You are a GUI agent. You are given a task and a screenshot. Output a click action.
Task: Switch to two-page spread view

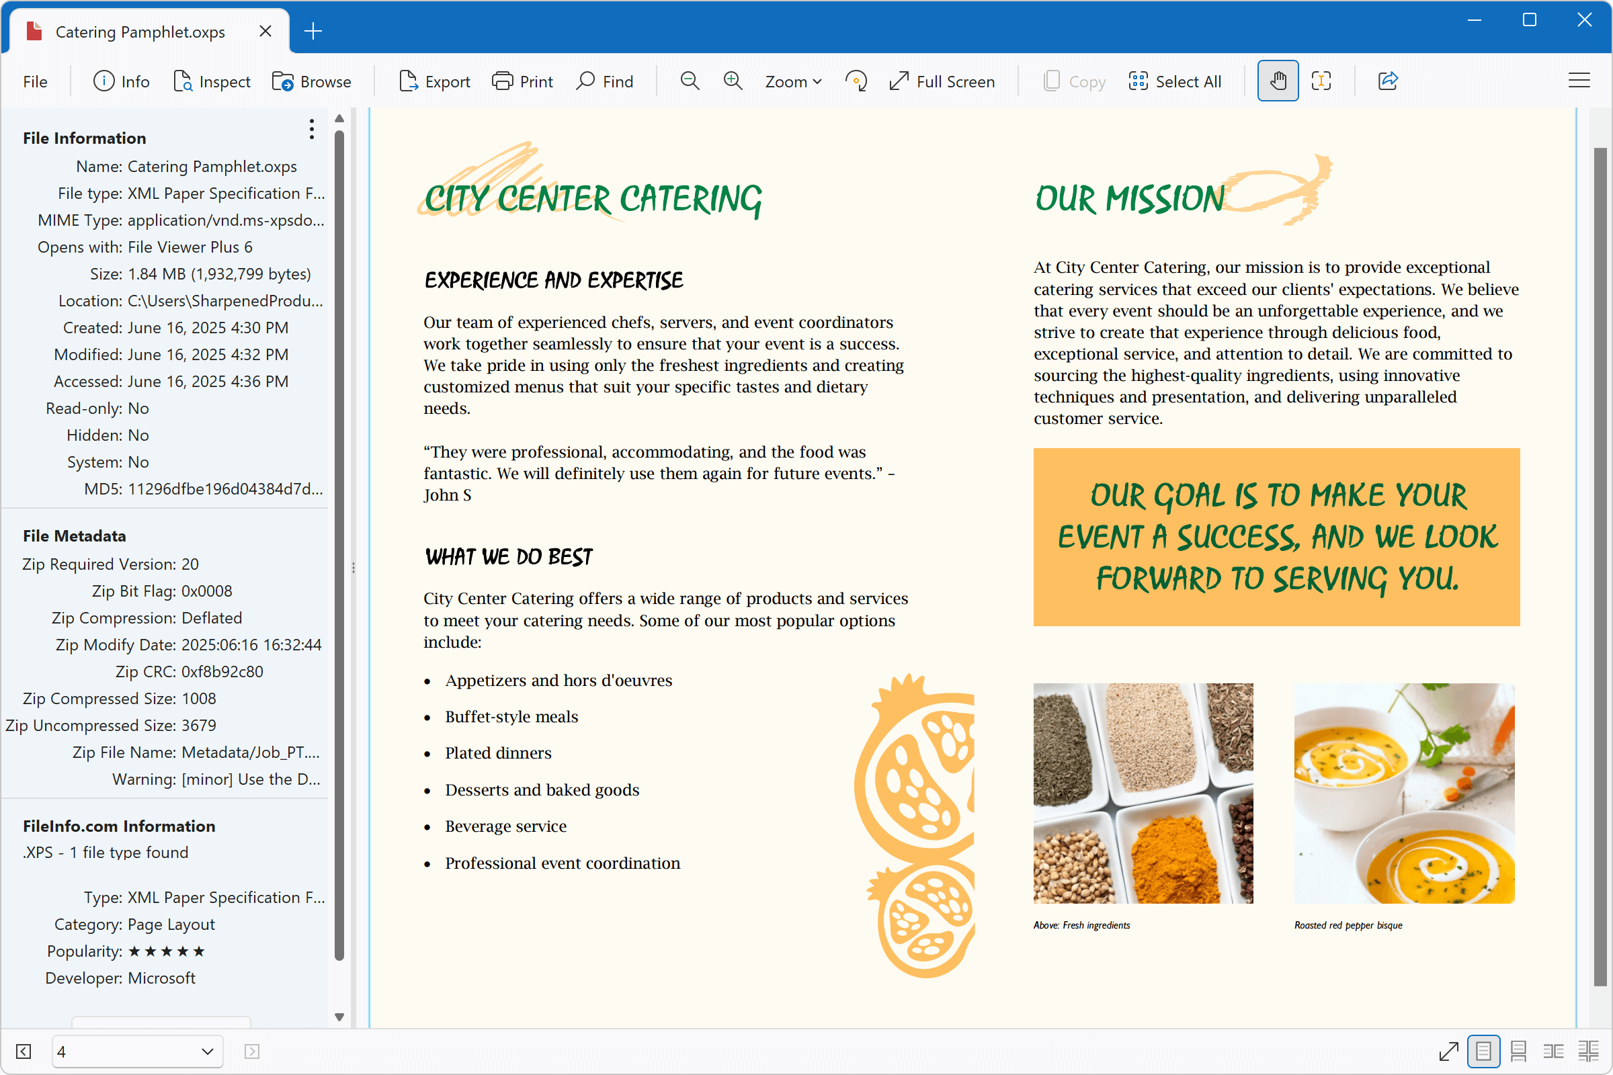[1553, 1051]
